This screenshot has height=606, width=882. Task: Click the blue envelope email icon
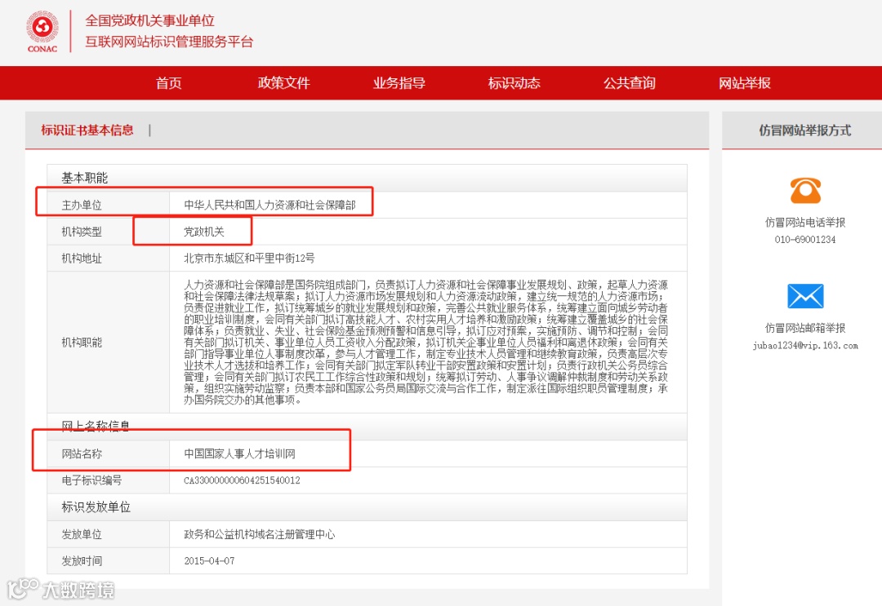[x=805, y=296]
